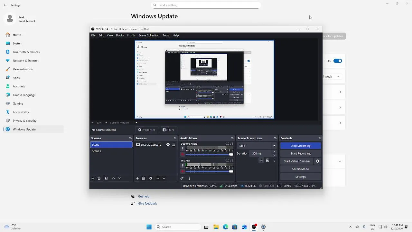Open the Edit menu in OBS
Screen dimensions: 412x232
[x=101, y=35]
